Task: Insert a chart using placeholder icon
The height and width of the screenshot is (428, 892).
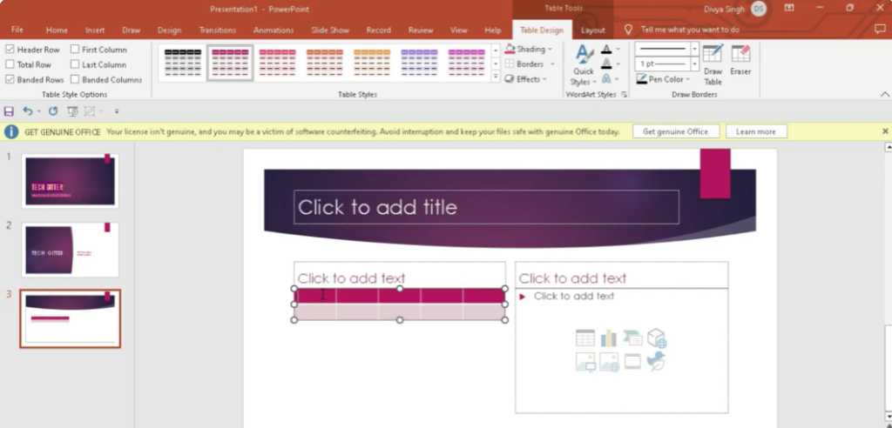Action: 608,338
